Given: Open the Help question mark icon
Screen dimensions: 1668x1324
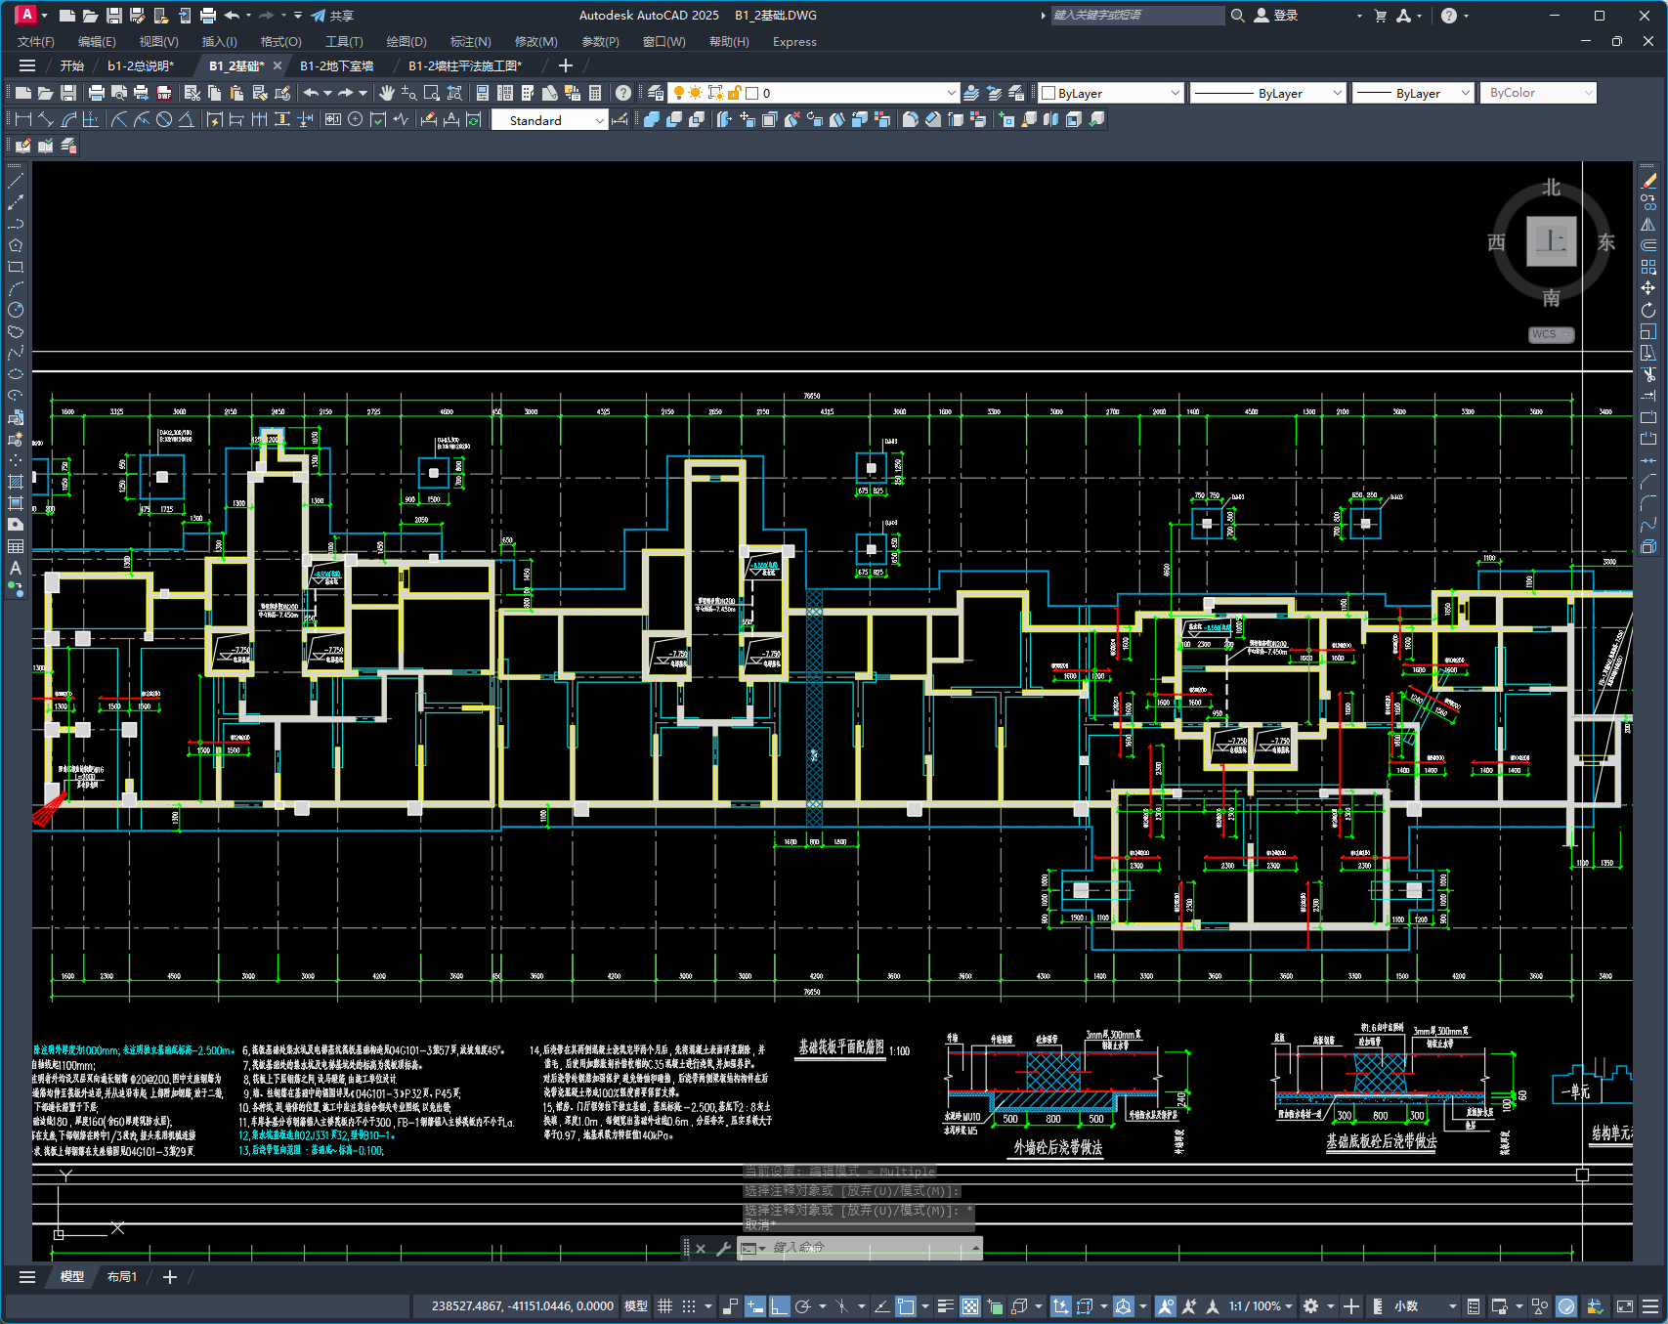Looking at the screenshot, I should click(x=623, y=93).
